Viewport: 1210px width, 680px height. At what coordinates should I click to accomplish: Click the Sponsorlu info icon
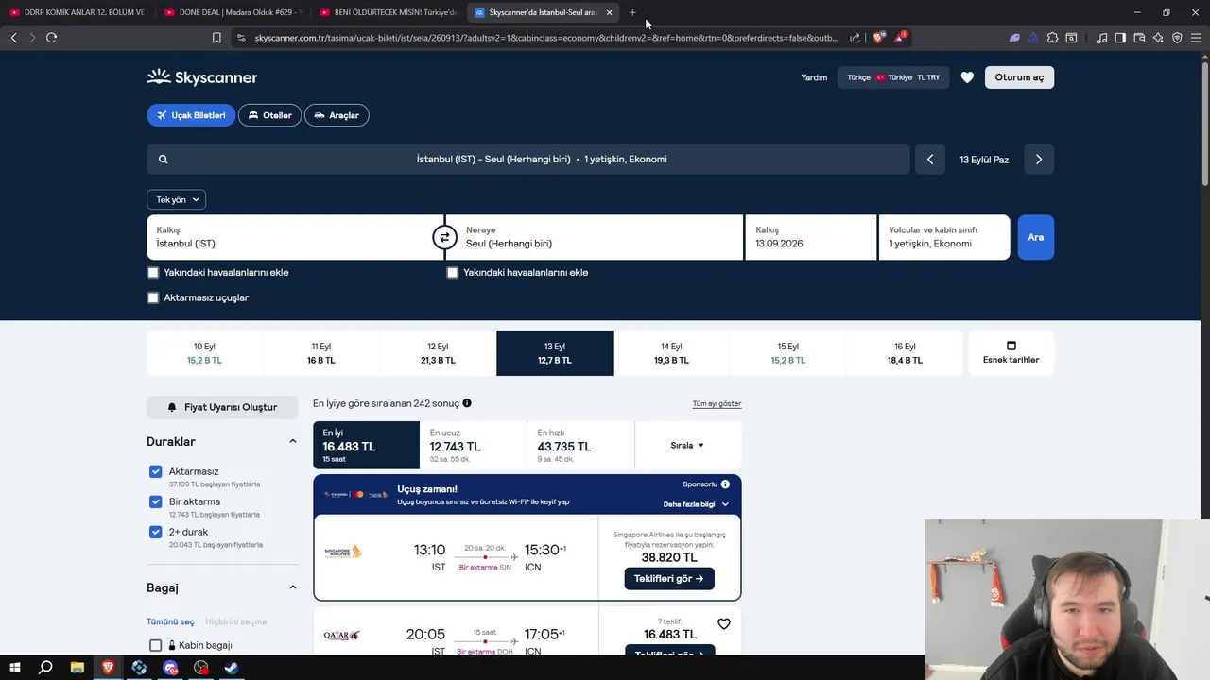click(725, 484)
